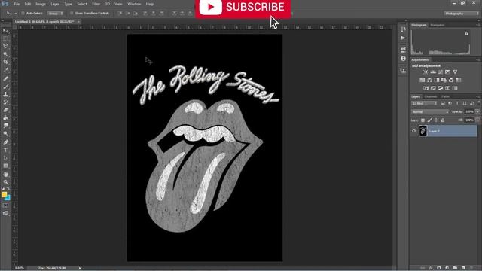Switch to the Channels tab
Viewport: 482px width, 271px height.
tap(431, 96)
